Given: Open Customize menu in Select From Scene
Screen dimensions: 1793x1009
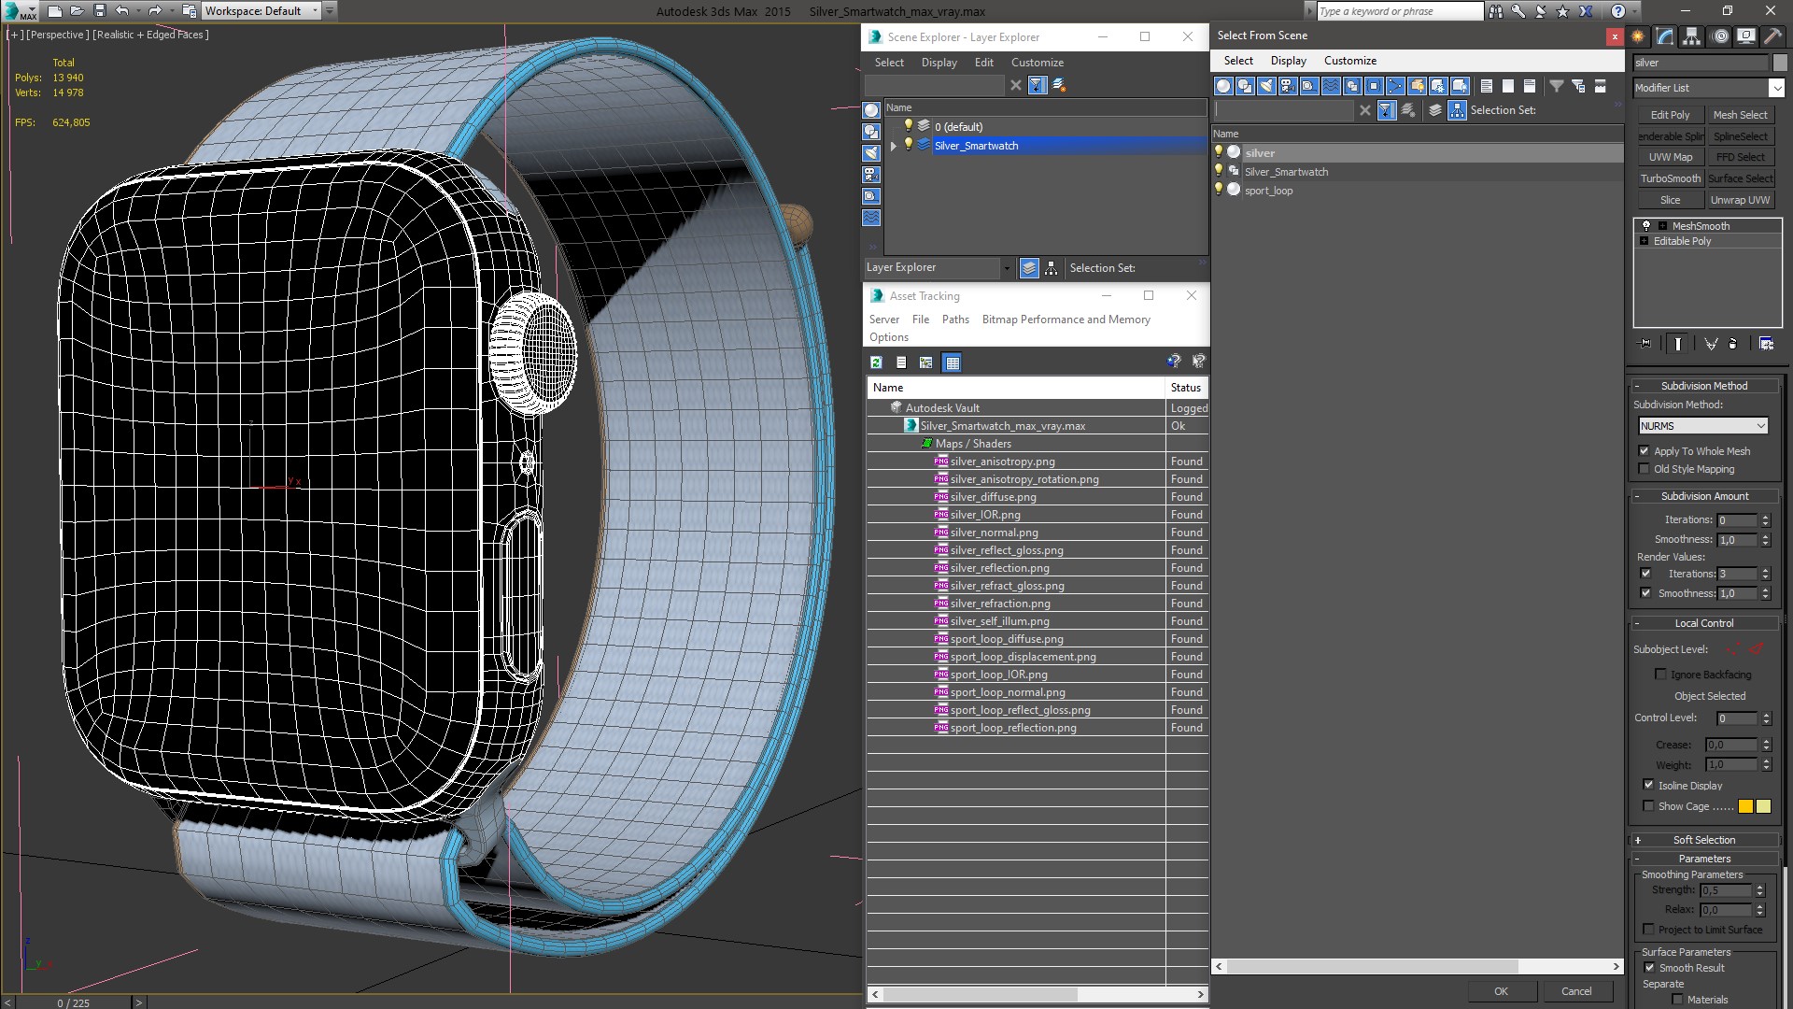Looking at the screenshot, I should pyautogui.click(x=1349, y=61).
